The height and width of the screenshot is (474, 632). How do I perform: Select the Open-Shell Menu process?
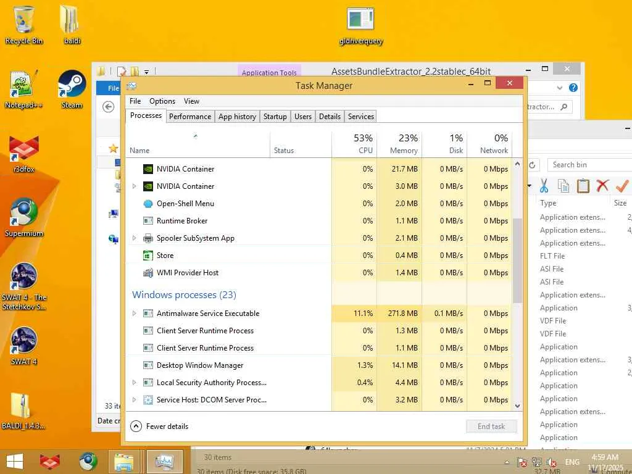(319, 204)
